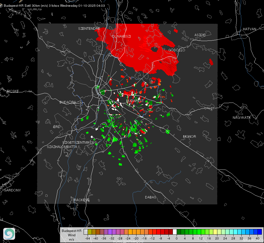Click the SZIGETSZENTMIKLÓS label
The width and height of the screenshot is (264, 243).
tap(80, 143)
